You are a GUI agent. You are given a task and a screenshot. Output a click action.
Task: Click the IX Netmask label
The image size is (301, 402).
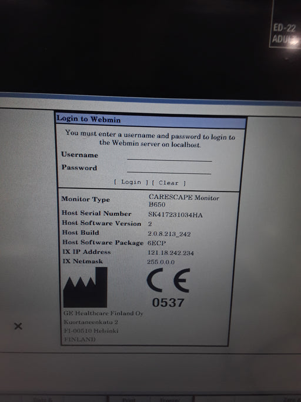click(83, 261)
